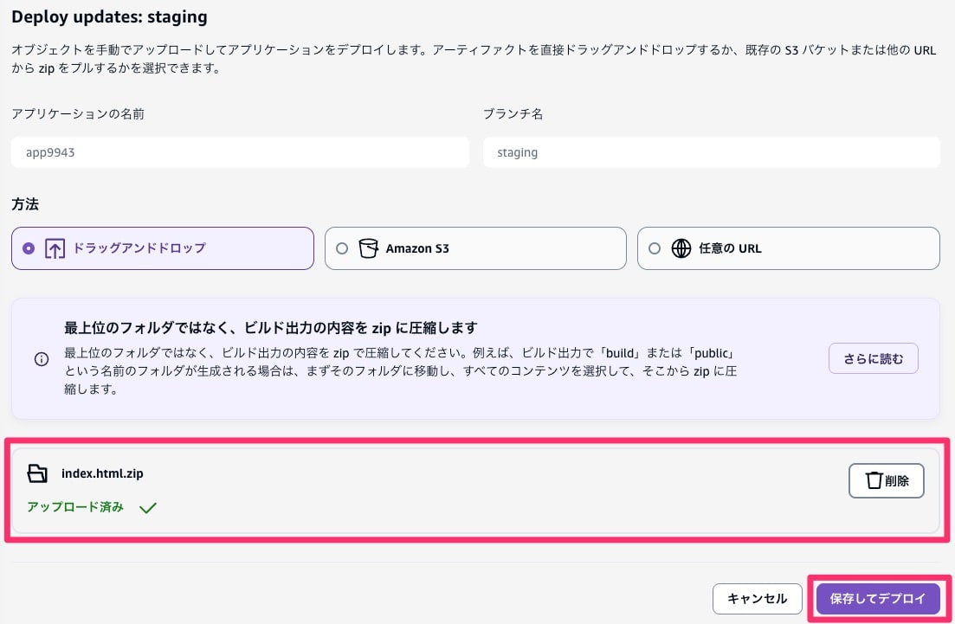
Task: Click the キャンセル button
Action: point(757,598)
